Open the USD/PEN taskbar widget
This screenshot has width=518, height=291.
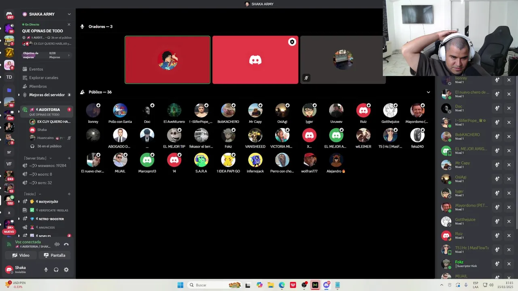tap(15, 285)
